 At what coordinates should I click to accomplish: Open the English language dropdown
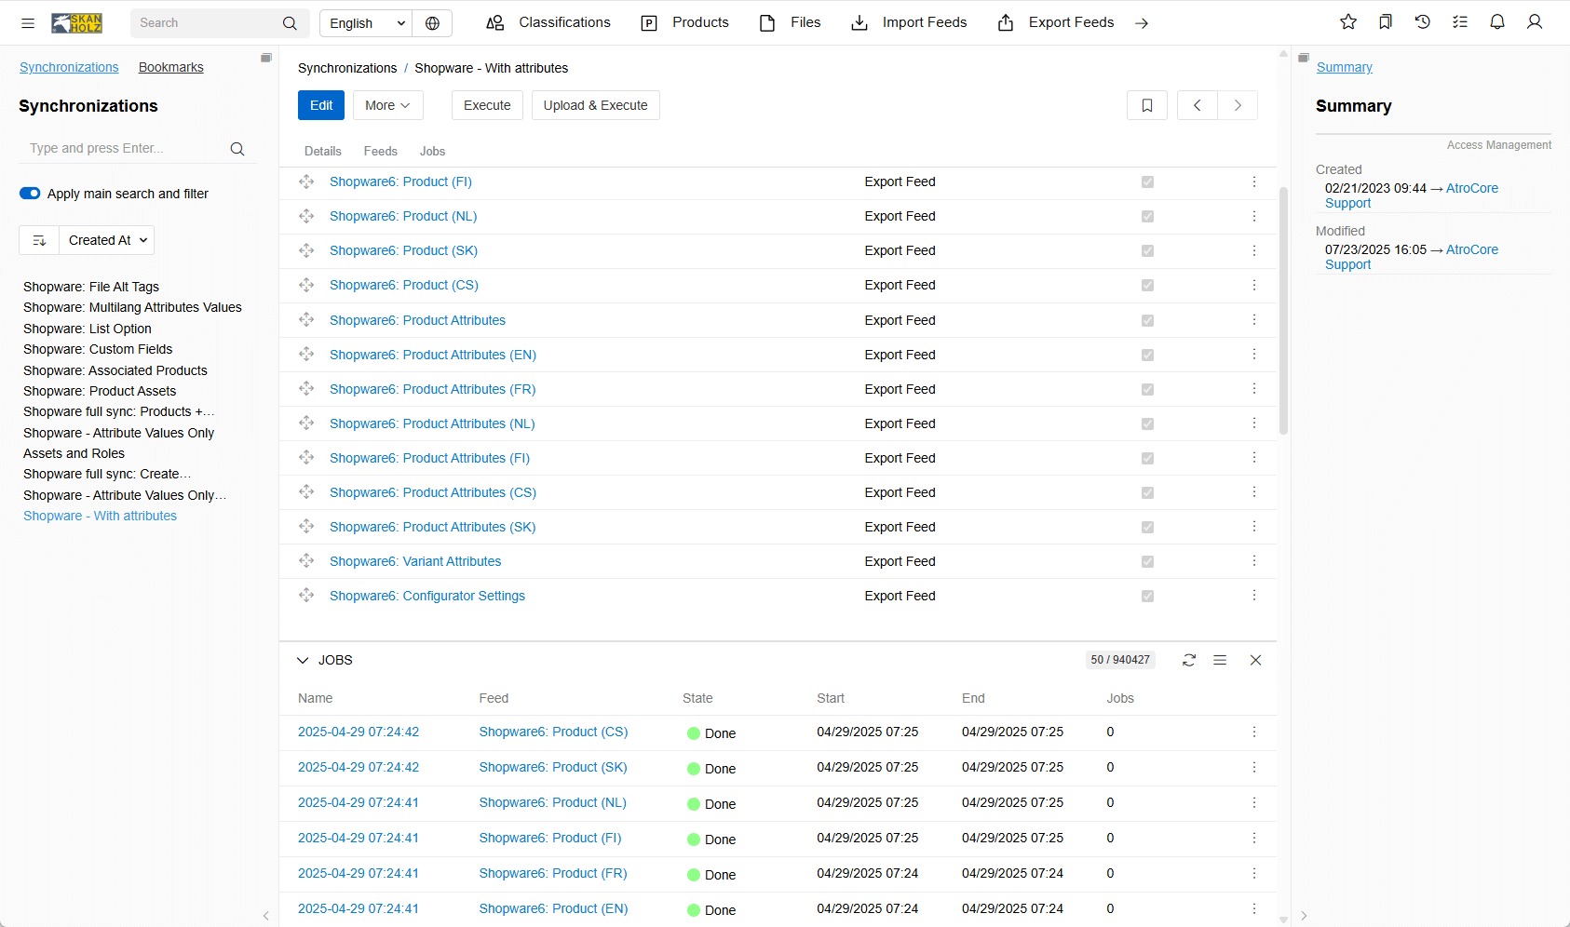[x=367, y=23]
